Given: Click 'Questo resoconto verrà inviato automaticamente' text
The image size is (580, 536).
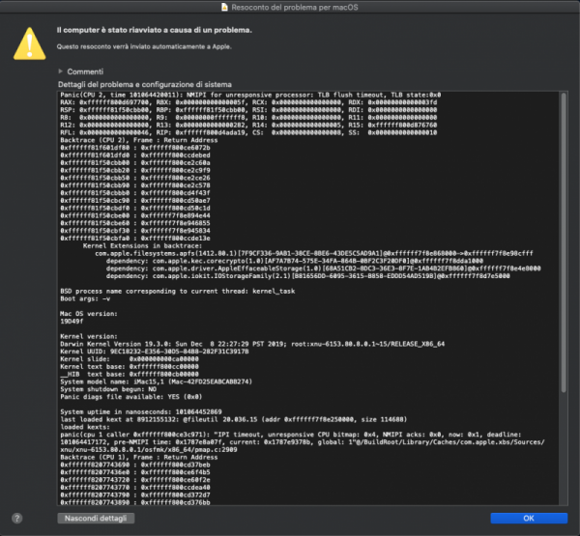Looking at the screenshot, I should [144, 46].
